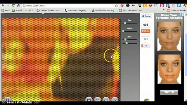Take a photo with the camera button
This screenshot has height=105, width=187.
(89, 100)
